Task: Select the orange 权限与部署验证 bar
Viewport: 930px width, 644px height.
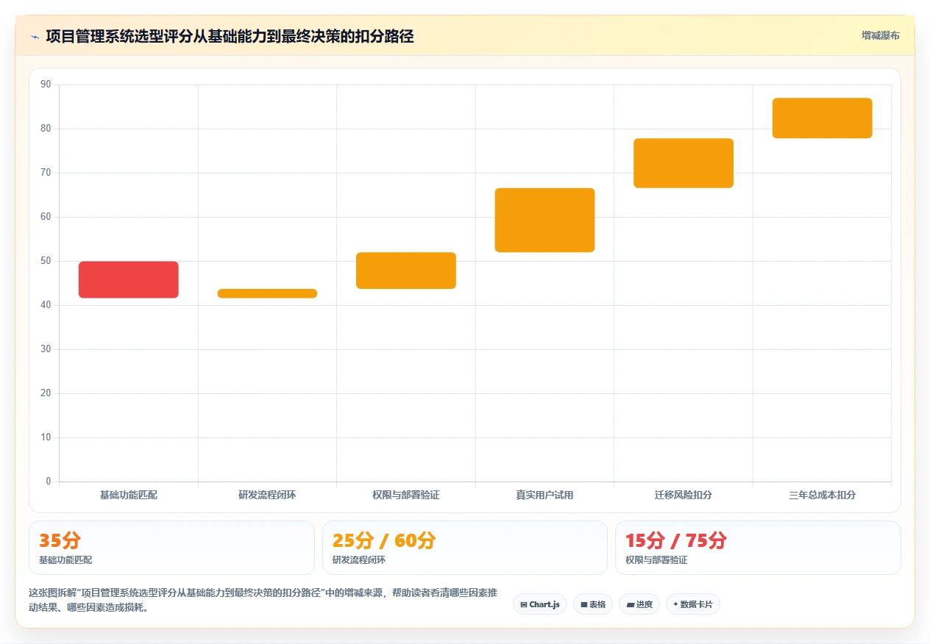Action: [406, 271]
